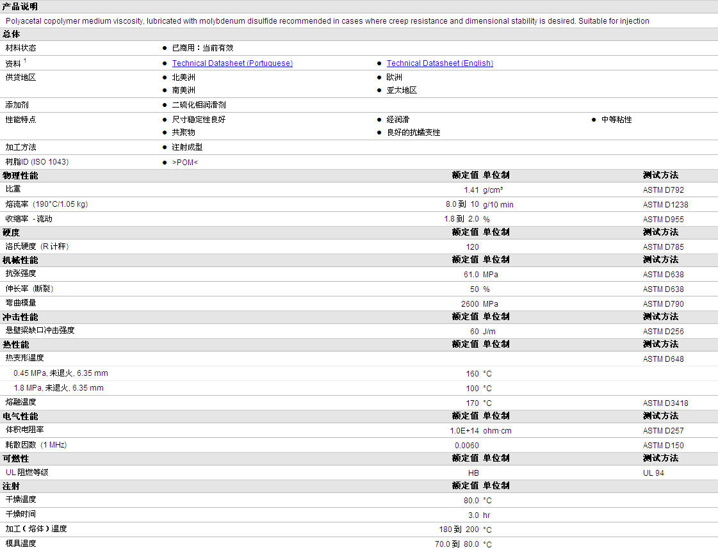
Task: Click the ASTM D256 test method
Action: tap(663, 331)
